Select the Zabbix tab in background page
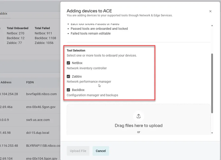The image size is (221, 160). point(4,14)
